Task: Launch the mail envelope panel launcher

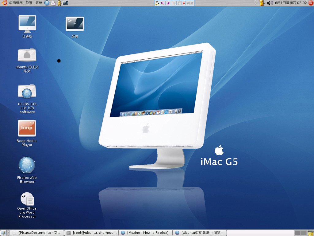Action: pos(53,3)
